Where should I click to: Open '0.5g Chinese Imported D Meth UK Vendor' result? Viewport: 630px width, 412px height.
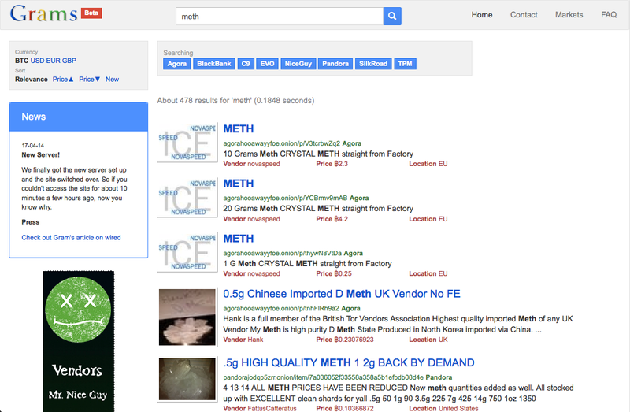(342, 294)
